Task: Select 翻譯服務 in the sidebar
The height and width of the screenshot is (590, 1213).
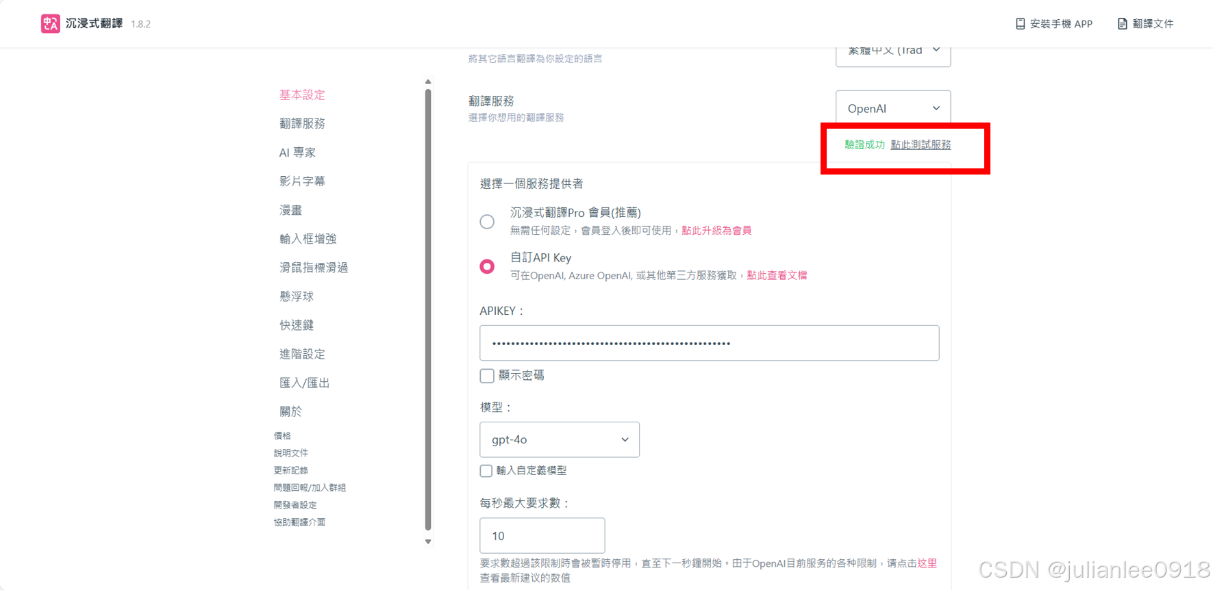Action: pyautogui.click(x=302, y=123)
